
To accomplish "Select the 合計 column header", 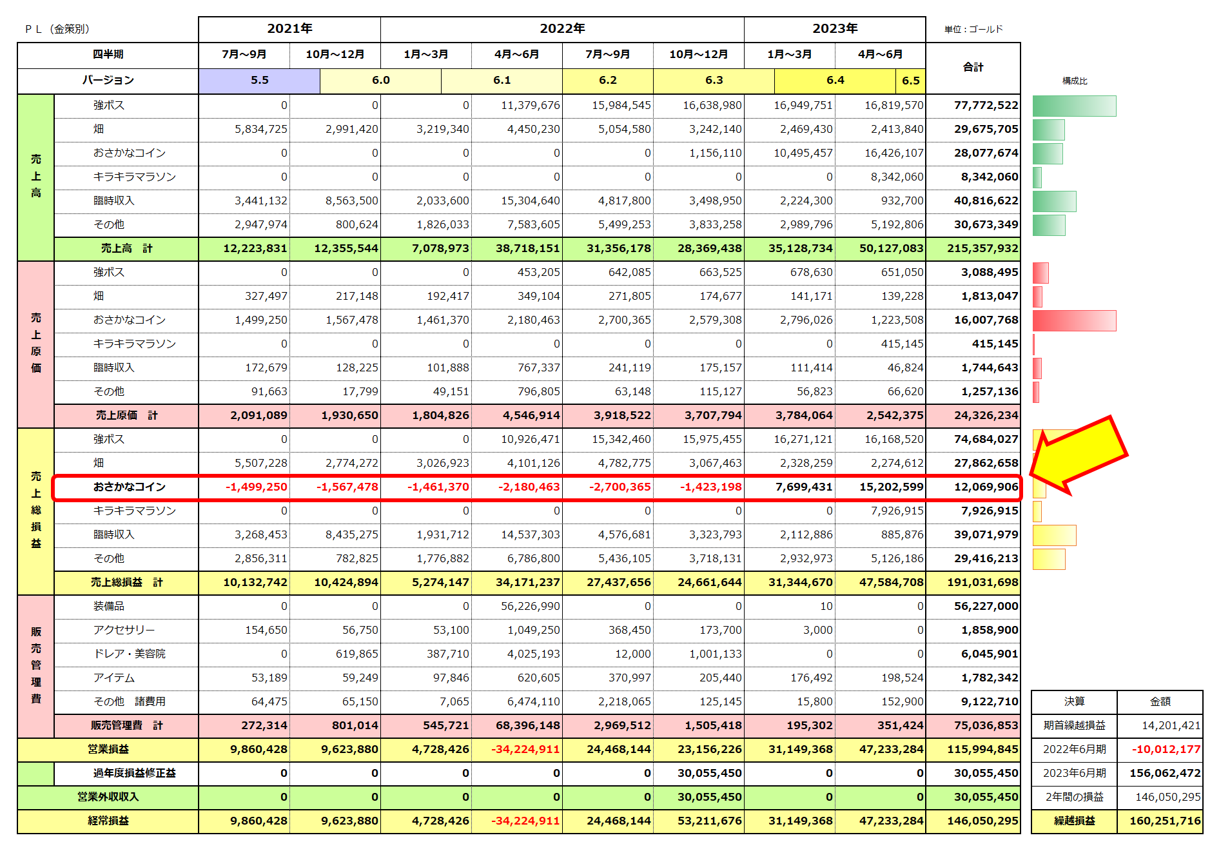I will coord(973,68).
